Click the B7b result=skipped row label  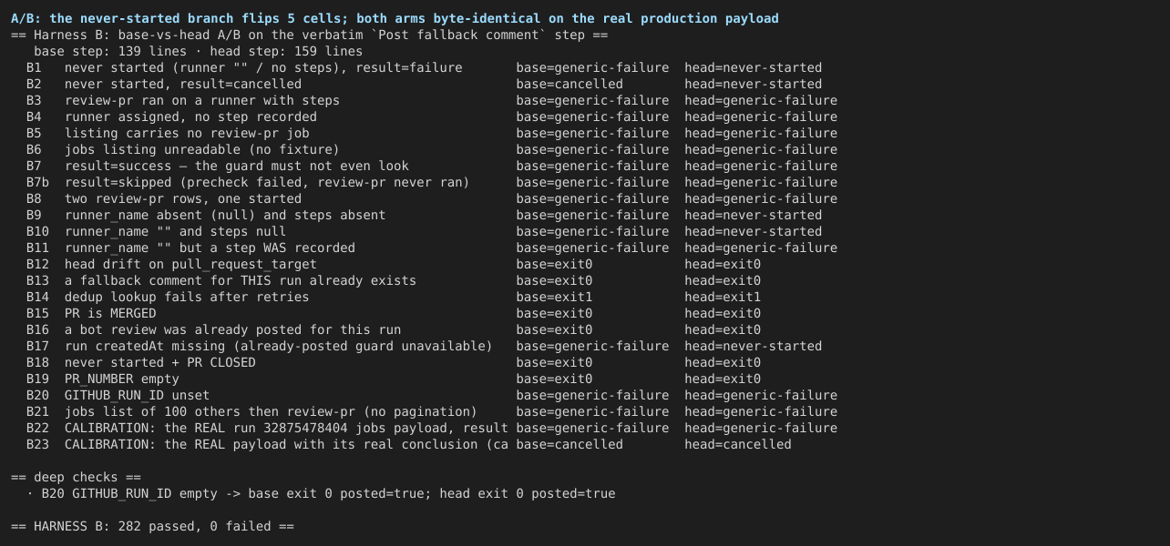(267, 182)
